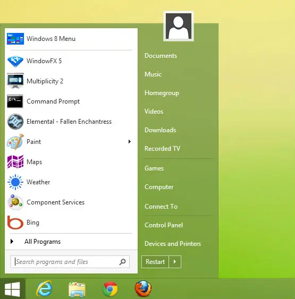Open Computer from the right pane

[x=159, y=187]
